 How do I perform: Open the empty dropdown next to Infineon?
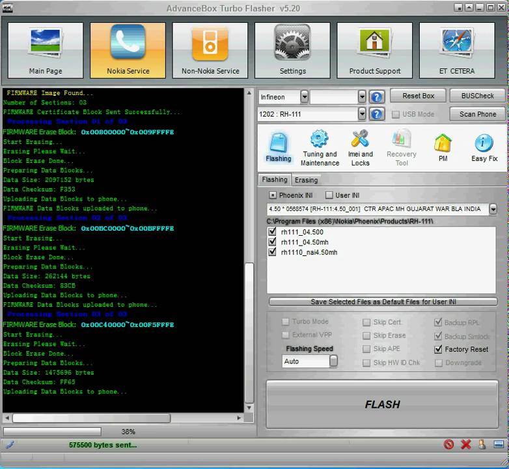click(362, 97)
